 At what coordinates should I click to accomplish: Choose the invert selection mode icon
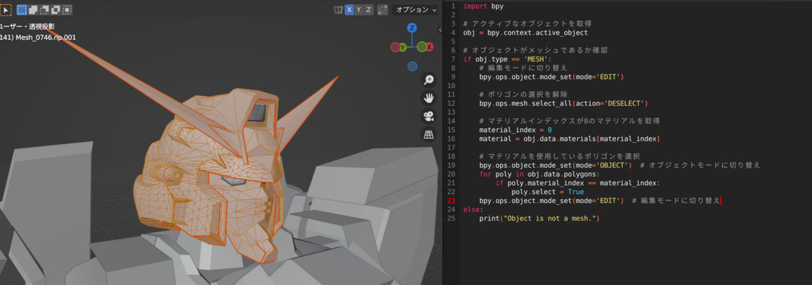(x=56, y=9)
